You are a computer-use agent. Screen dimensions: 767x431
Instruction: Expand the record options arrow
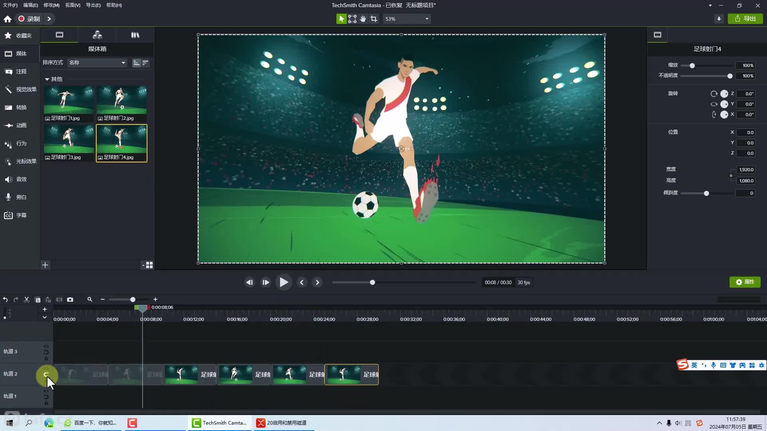(49, 19)
